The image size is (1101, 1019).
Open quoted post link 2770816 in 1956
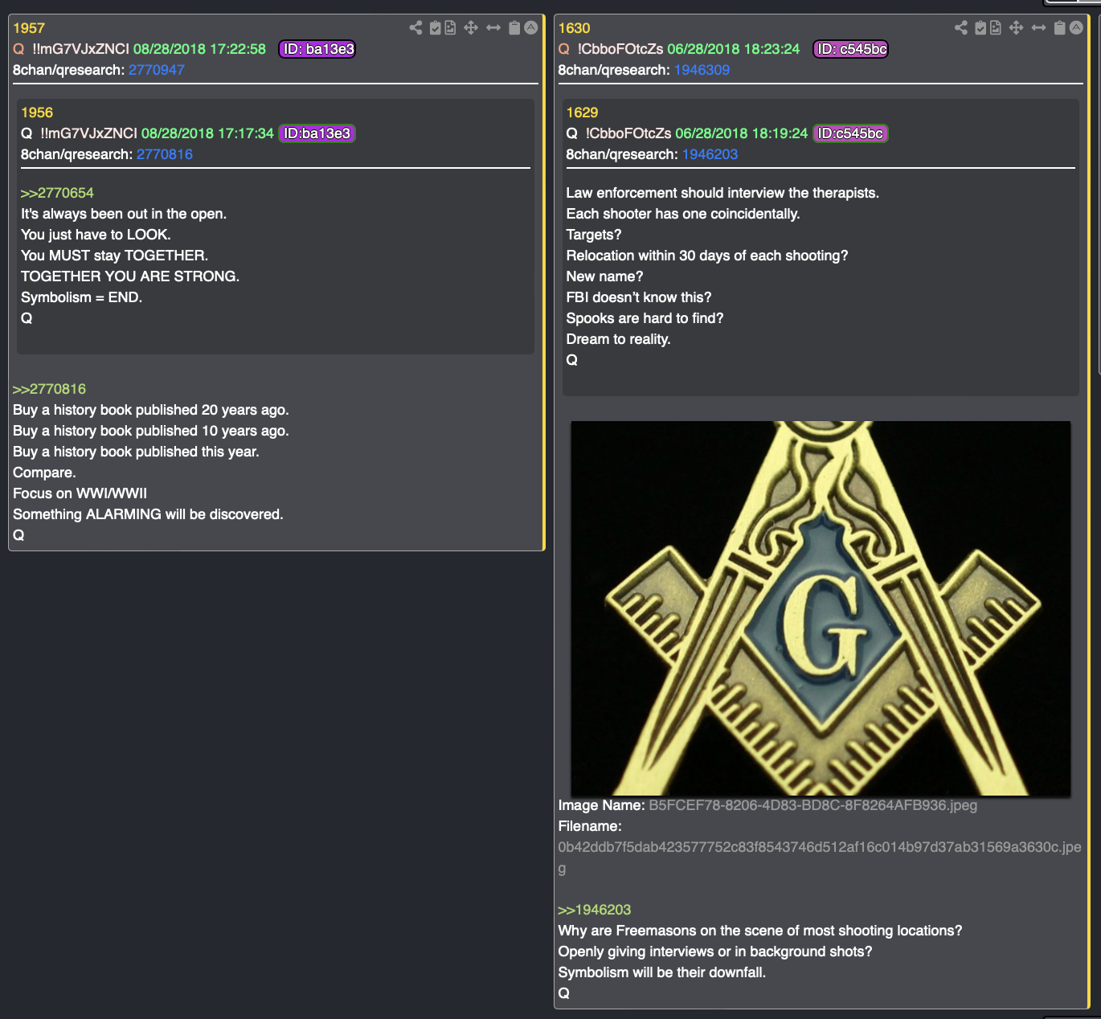point(165,154)
